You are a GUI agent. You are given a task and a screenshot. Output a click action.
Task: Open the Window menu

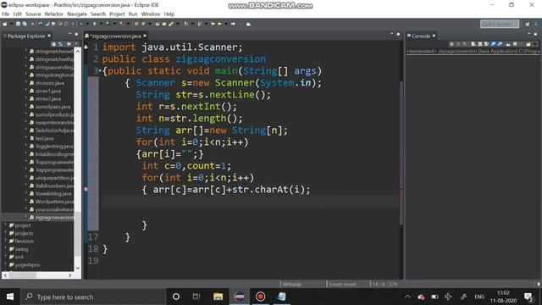(151, 14)
